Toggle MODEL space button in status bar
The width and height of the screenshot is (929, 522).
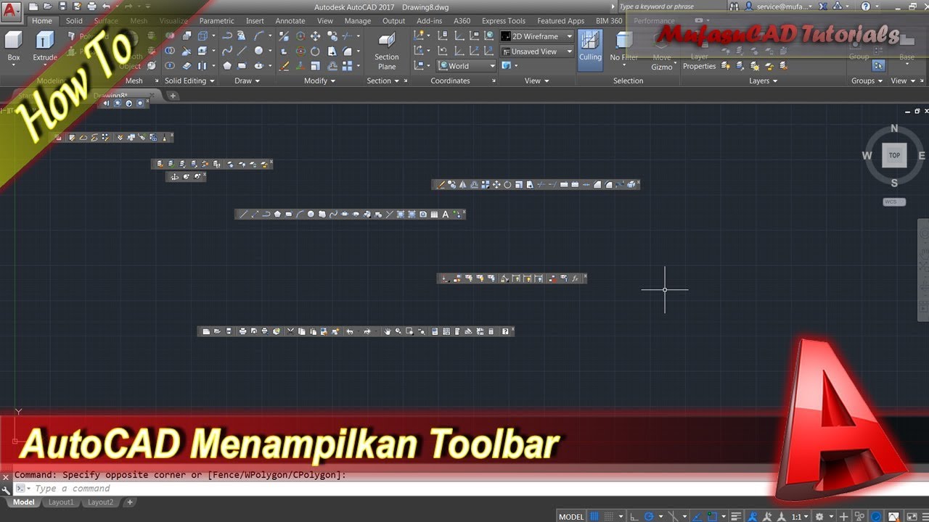coord(571,516)
